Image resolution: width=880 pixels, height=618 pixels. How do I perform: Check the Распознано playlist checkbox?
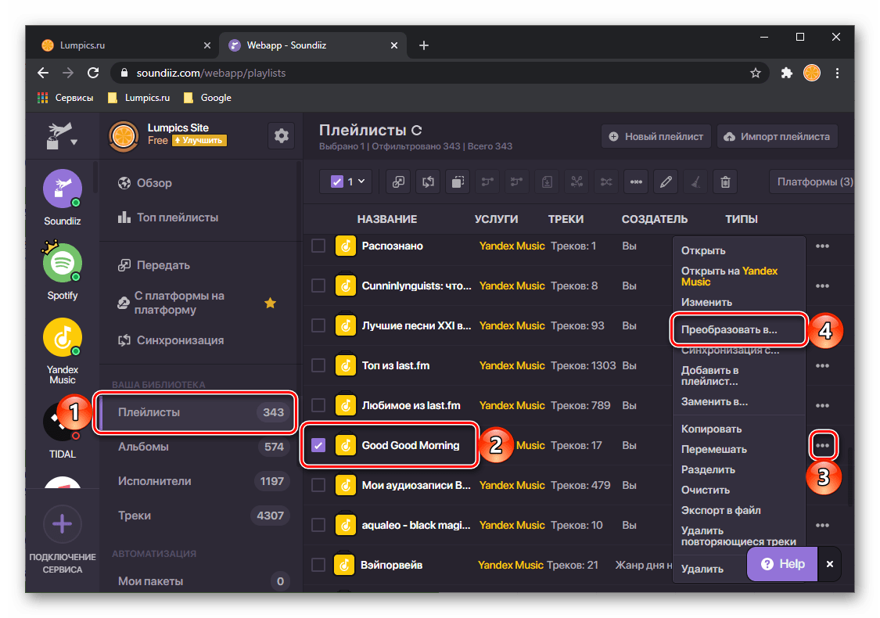318,246
